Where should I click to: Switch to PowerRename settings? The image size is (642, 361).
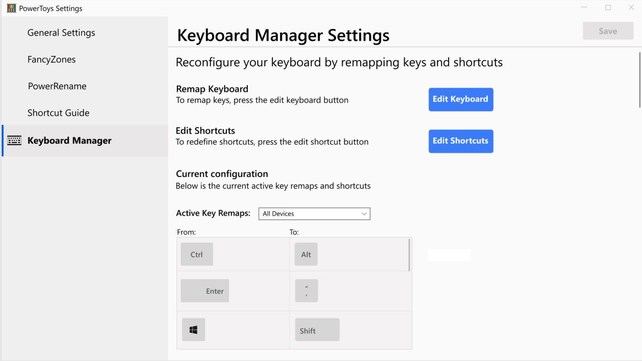[57, 86]
